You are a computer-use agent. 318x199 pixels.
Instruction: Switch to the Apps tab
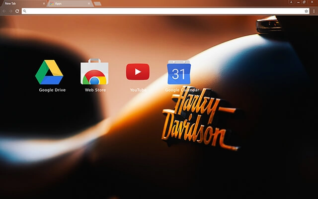(69, 3)
